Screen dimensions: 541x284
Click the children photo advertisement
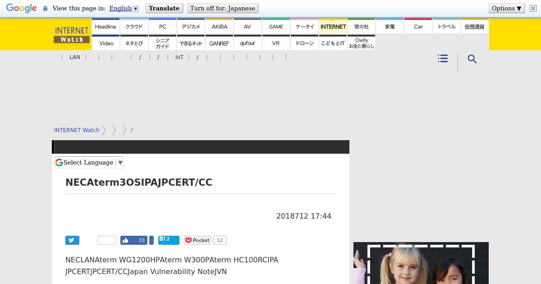(421, 263)
